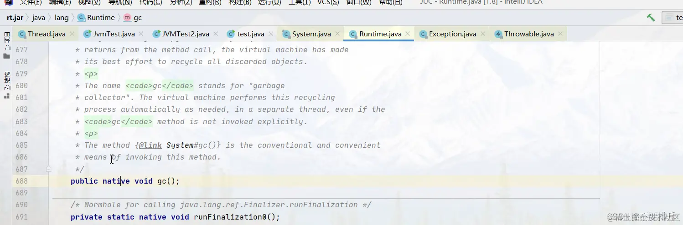Click the java package breadcrumb

pos(38,18)
